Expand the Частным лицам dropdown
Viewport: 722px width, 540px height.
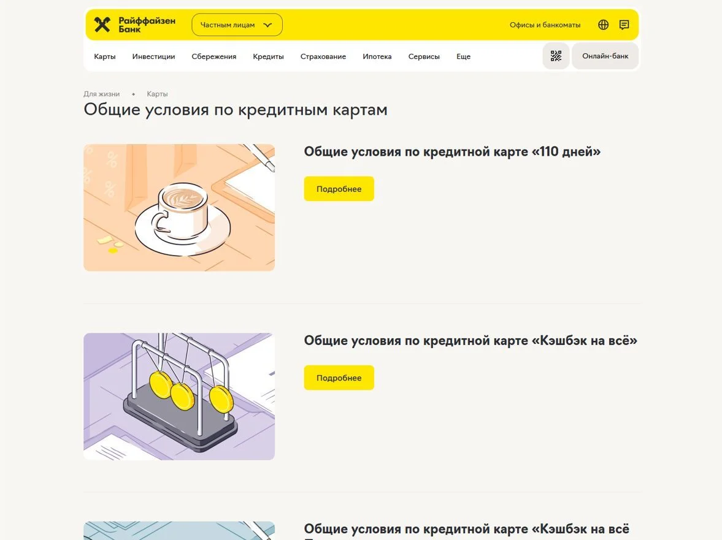[237, 25]
